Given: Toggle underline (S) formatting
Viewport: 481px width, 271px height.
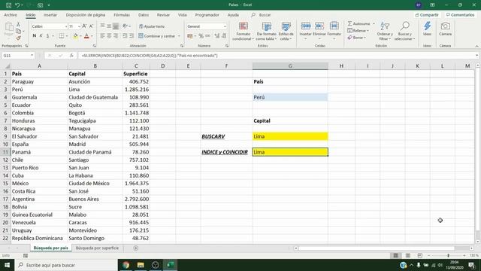Looking at the screenshot, I should pos(47,36).
